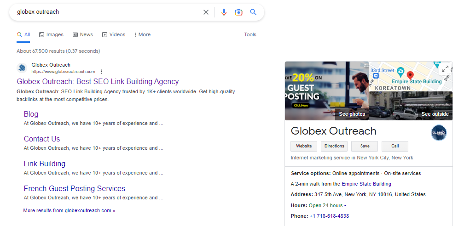Image resolution: width=470 pixels, height=226 pixels.
Task: Clear the search box with X icon
Action: pos(206,12)
